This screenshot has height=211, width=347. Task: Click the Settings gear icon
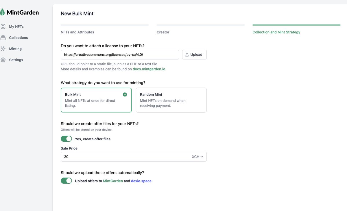(3, 60)
